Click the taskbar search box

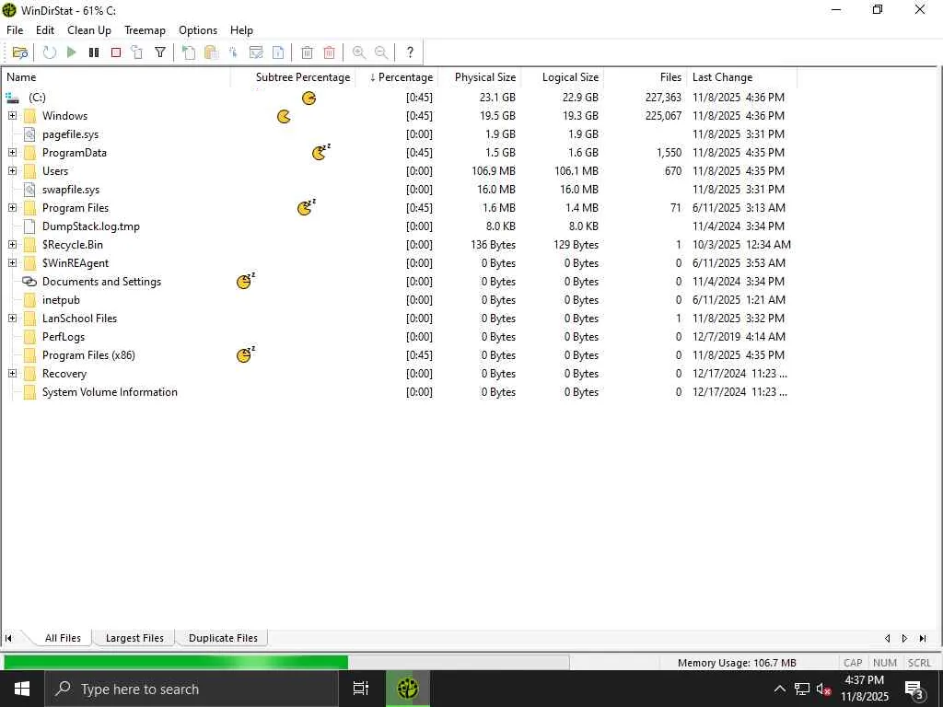tap(192, 689)
